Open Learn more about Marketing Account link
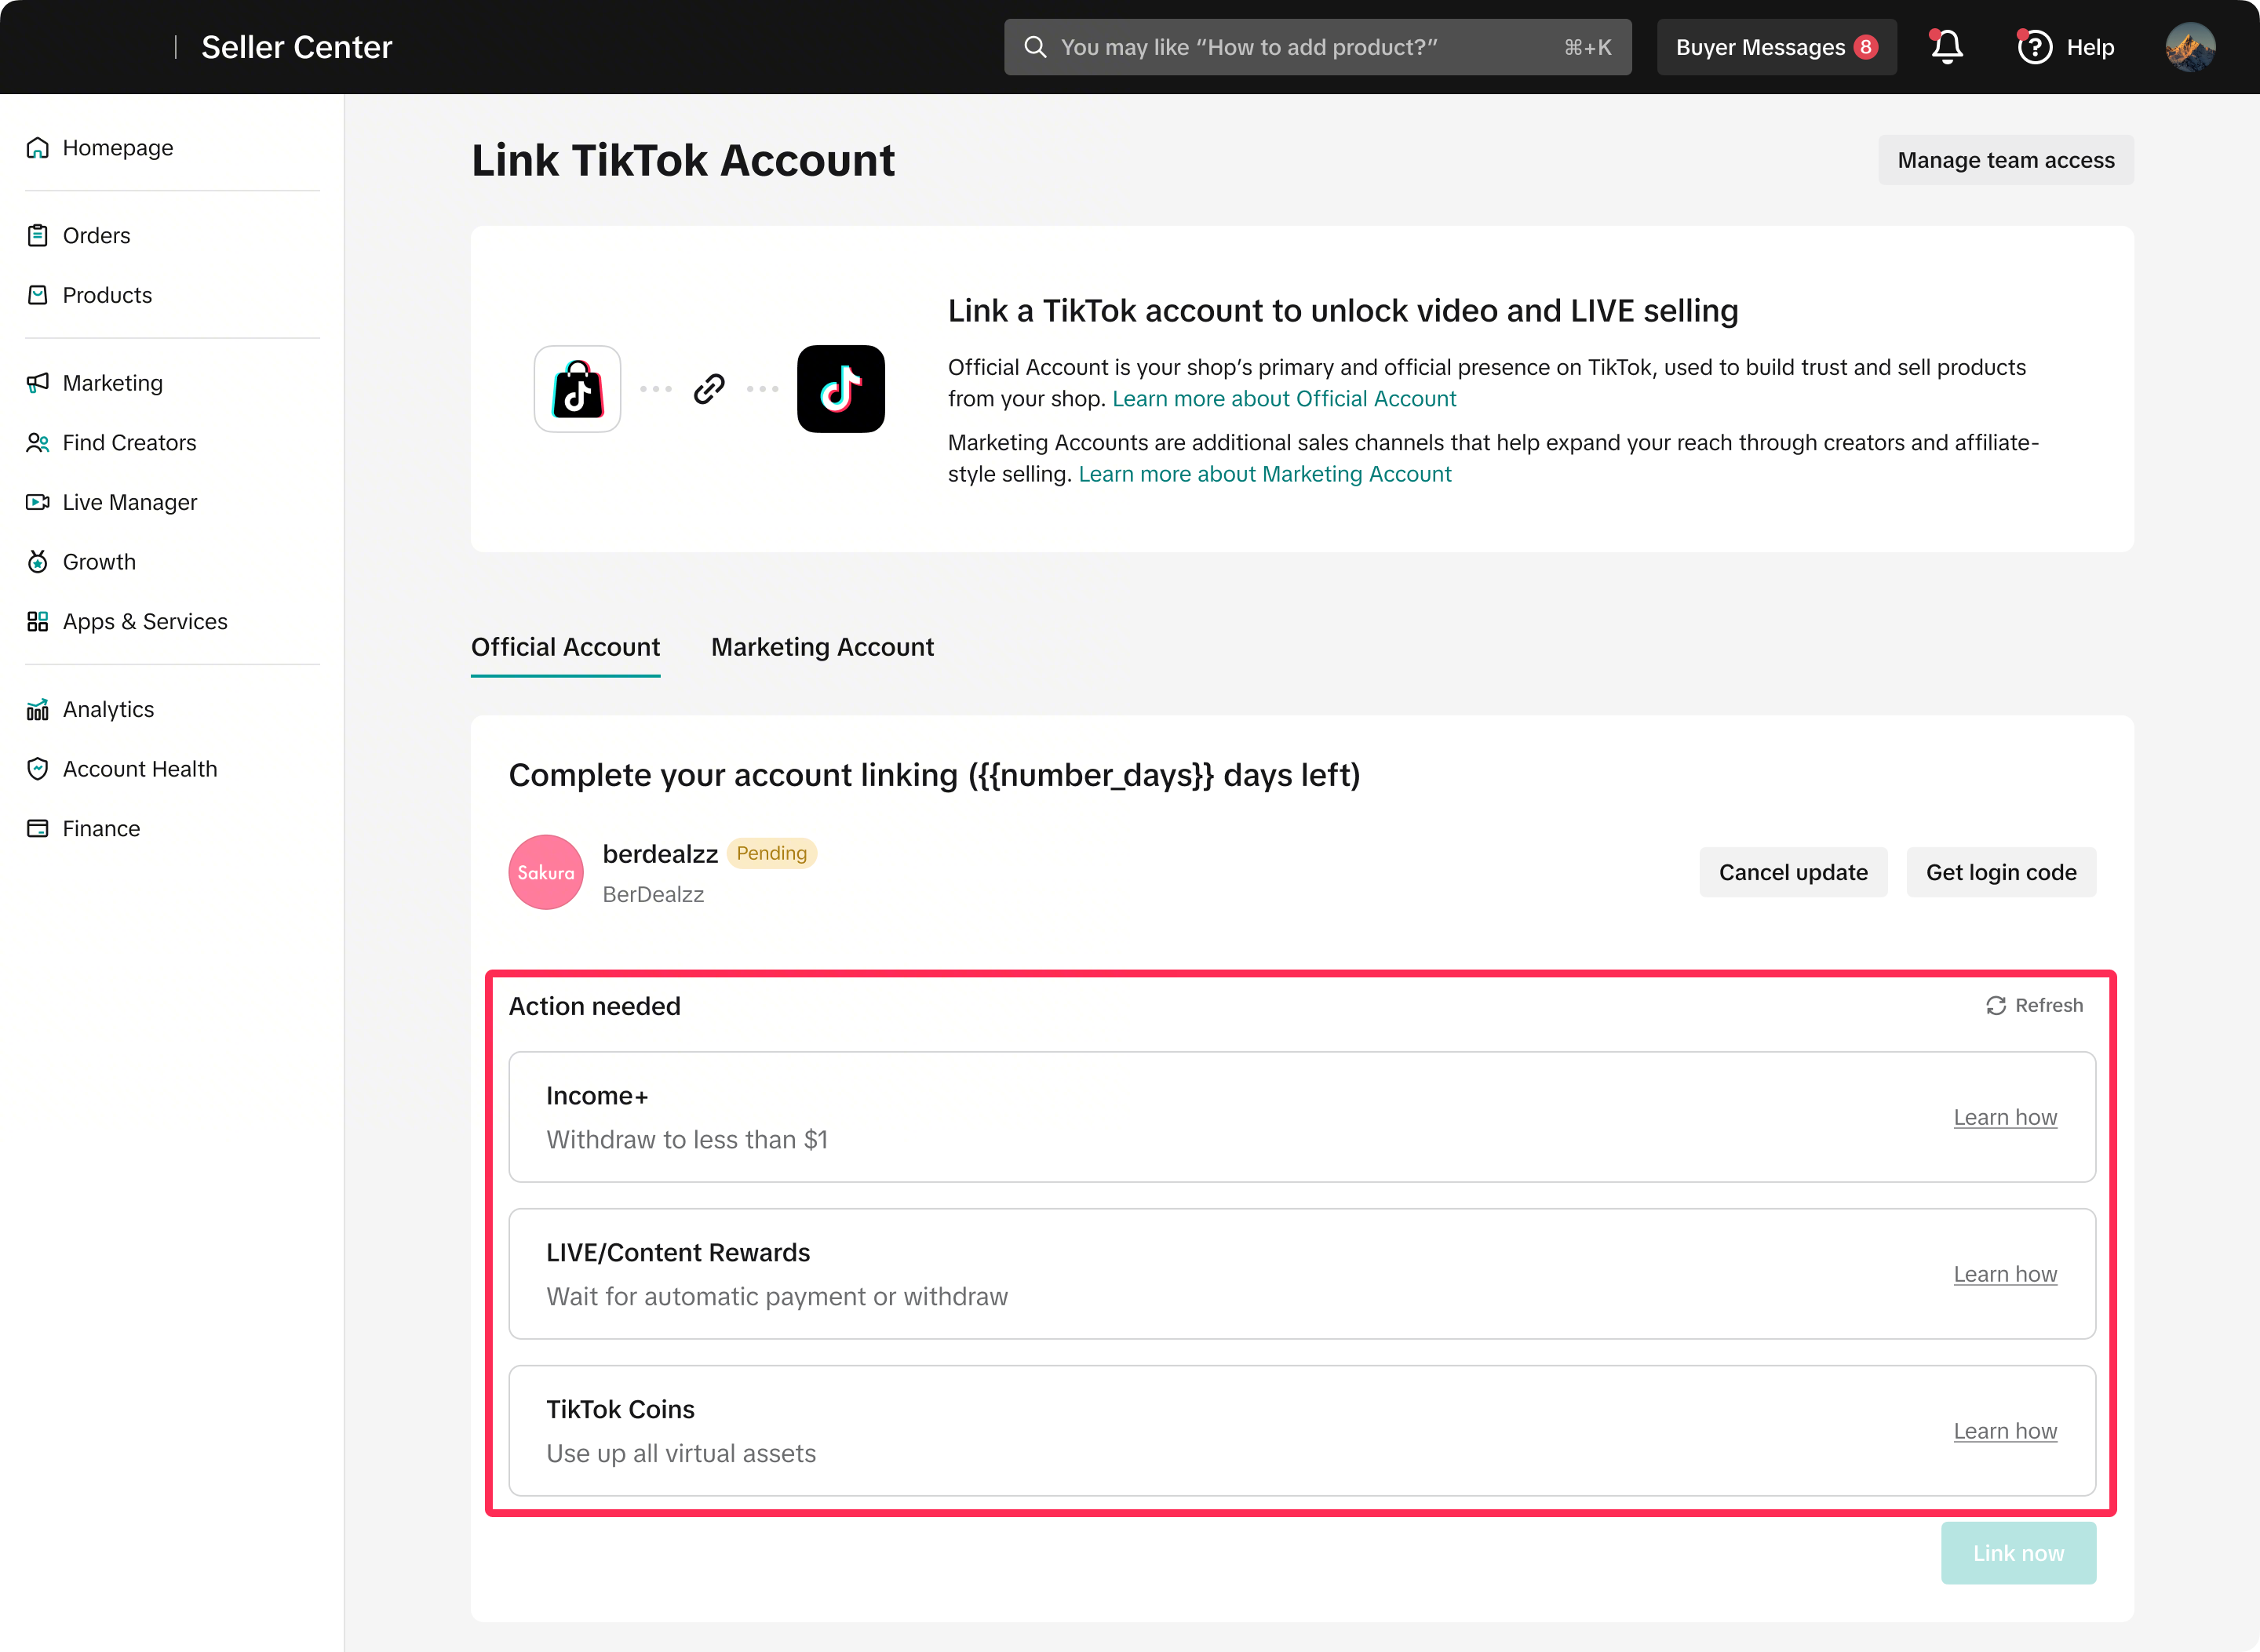 click(x=1264, y=474)
